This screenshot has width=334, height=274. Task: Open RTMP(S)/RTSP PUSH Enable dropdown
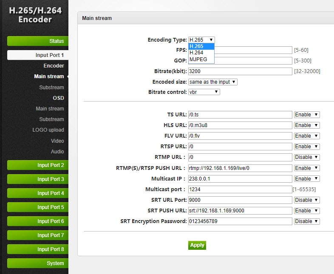tap(307, 168)
